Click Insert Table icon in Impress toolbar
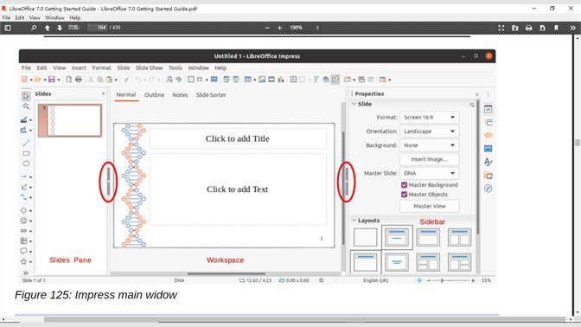581x327 pixels. pyautogui.click(x=247, y=80)
